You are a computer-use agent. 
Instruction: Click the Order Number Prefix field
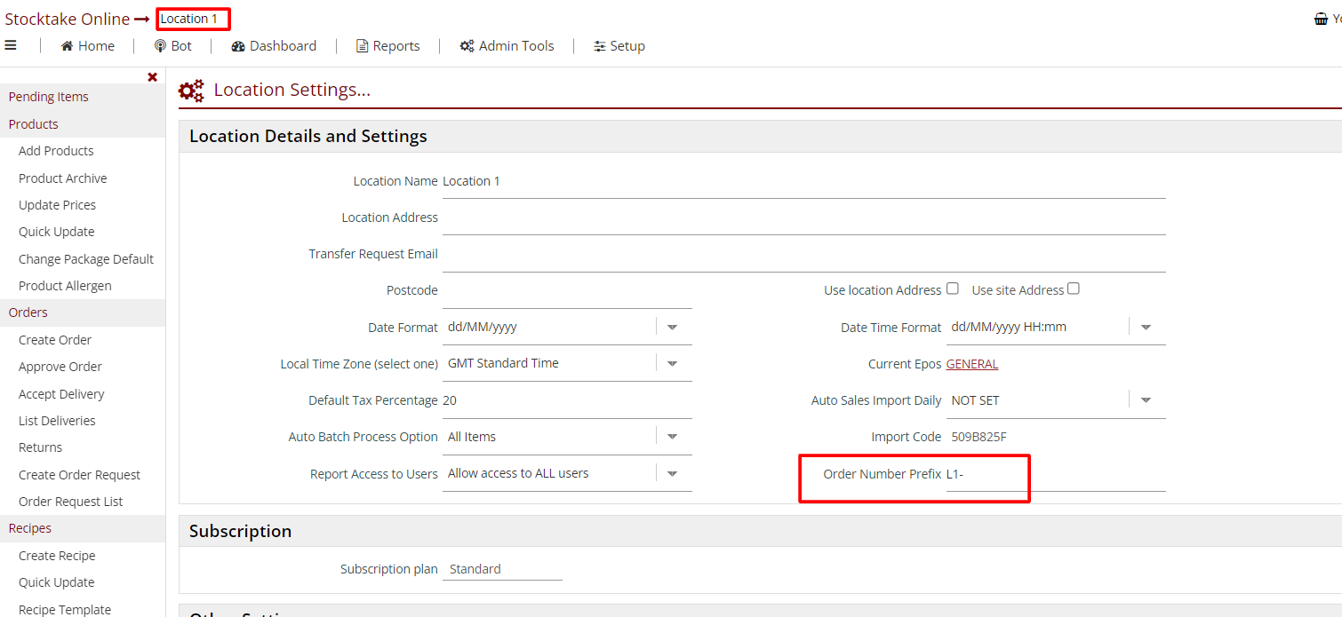click(x=1054, y=474)
